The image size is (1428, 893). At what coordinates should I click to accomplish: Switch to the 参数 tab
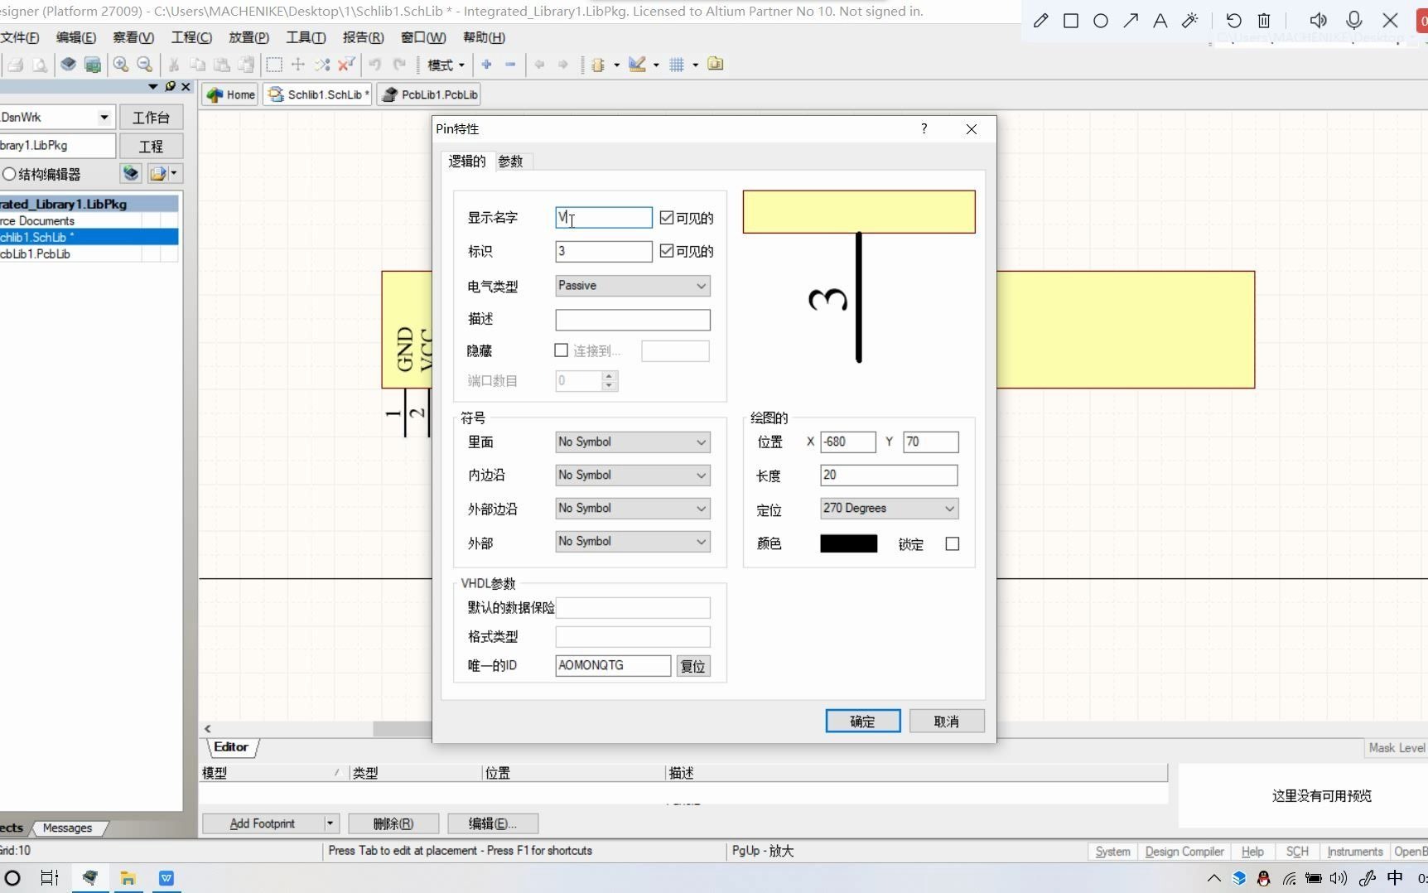coord(510,161)
